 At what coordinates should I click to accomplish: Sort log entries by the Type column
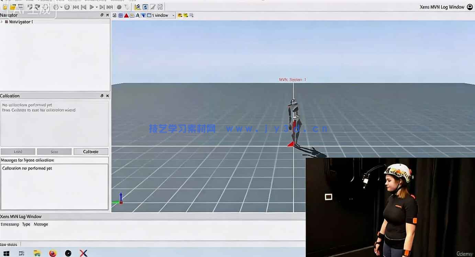click(25, 224)
